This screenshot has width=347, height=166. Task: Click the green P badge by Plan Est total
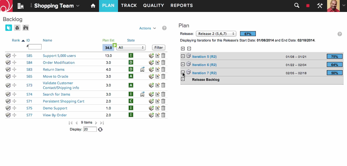click(115, 45)
